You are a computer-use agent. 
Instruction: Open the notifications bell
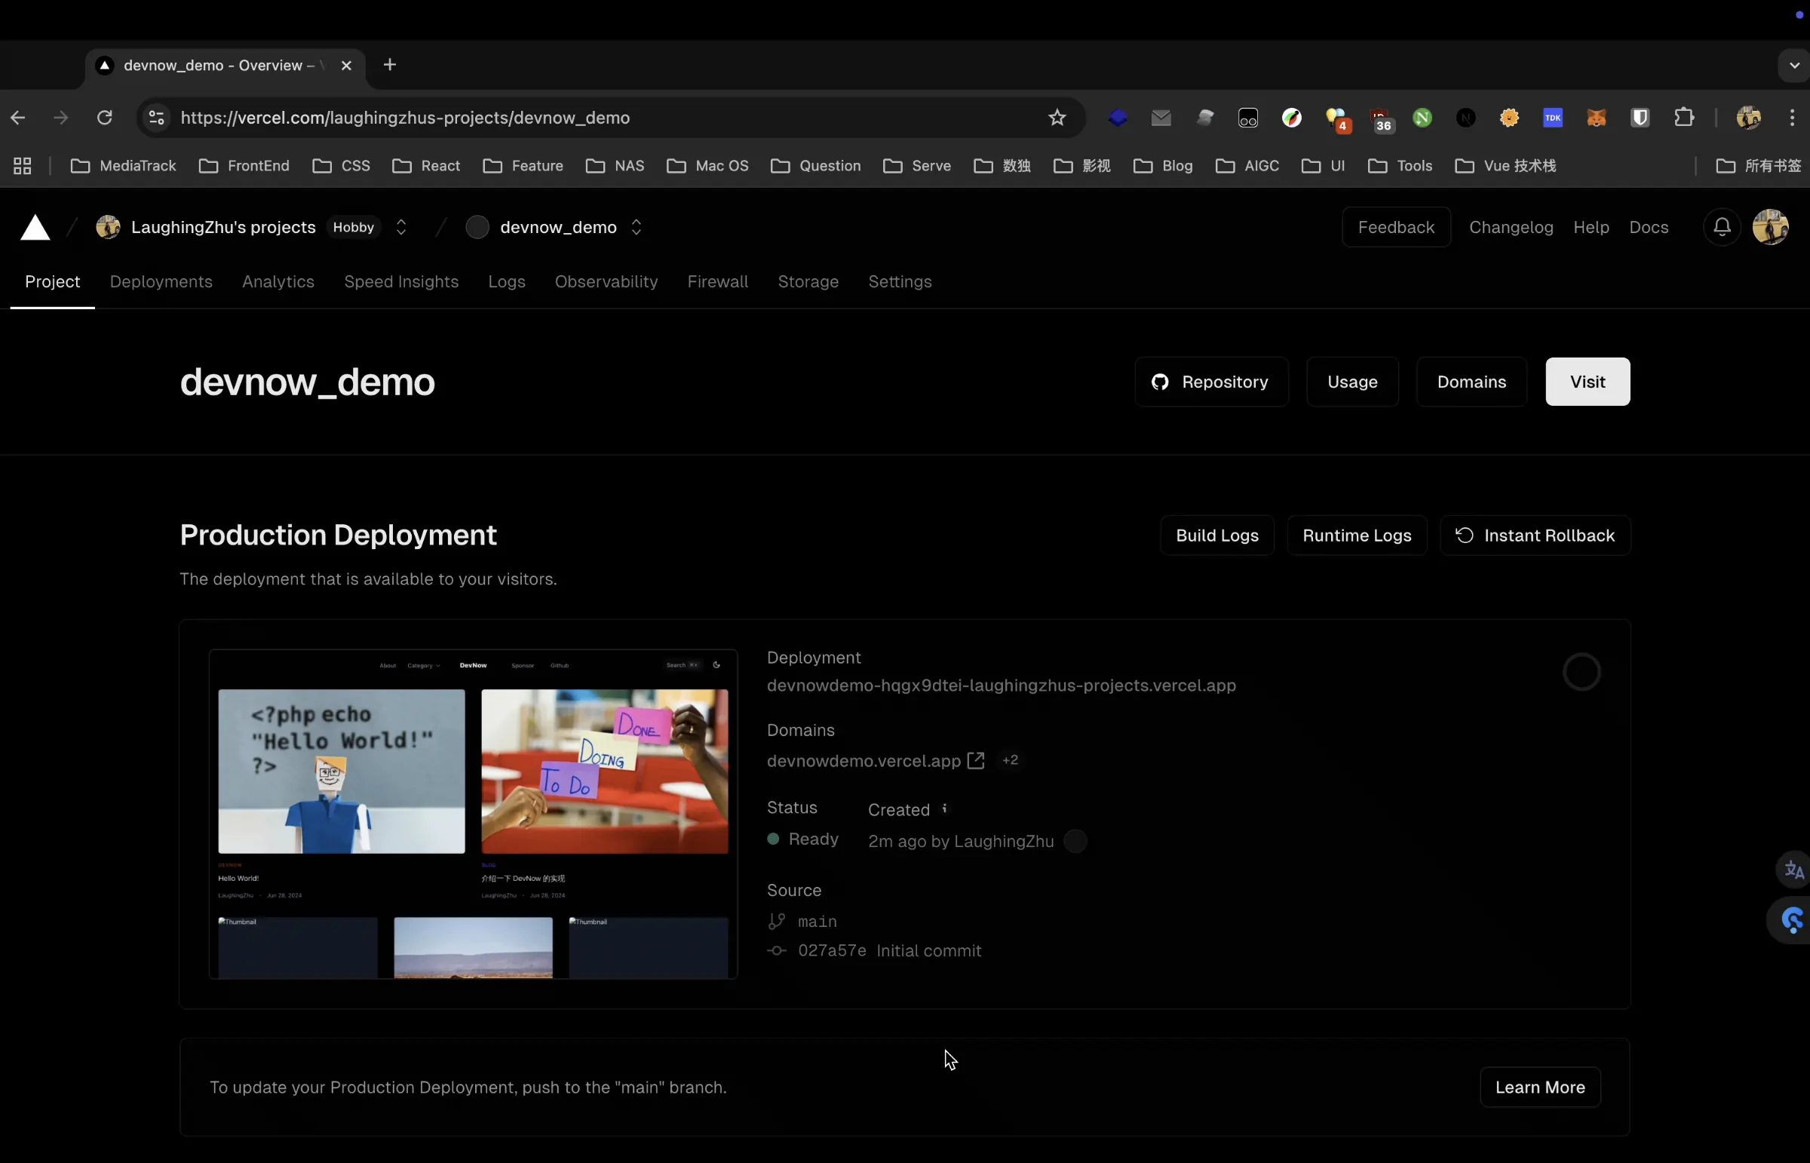[1722, 227]
